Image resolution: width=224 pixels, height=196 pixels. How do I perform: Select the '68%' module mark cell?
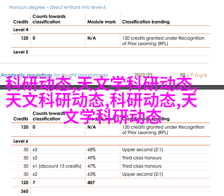(x=92, y=150)
